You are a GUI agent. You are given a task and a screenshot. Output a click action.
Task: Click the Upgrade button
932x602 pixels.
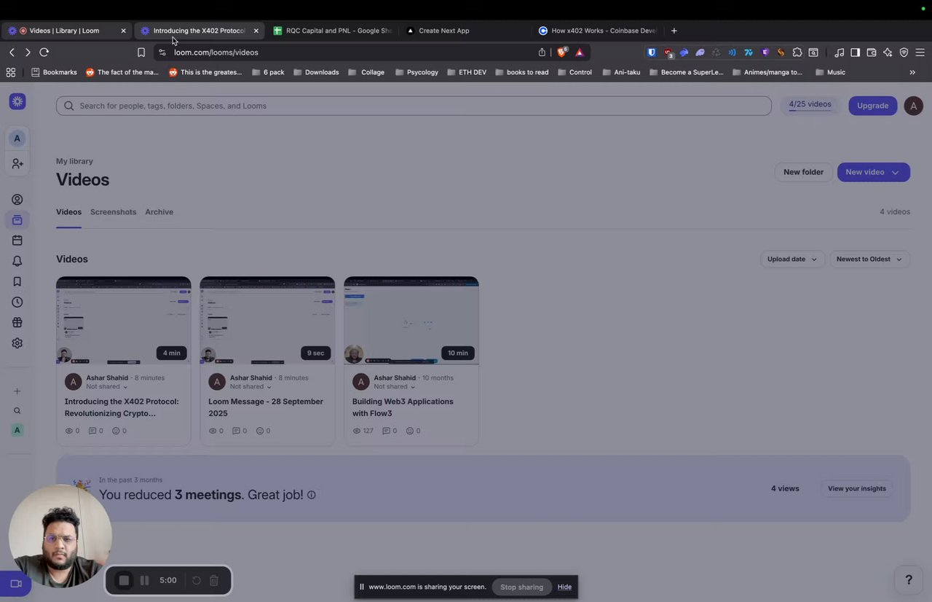coord(872,106)
